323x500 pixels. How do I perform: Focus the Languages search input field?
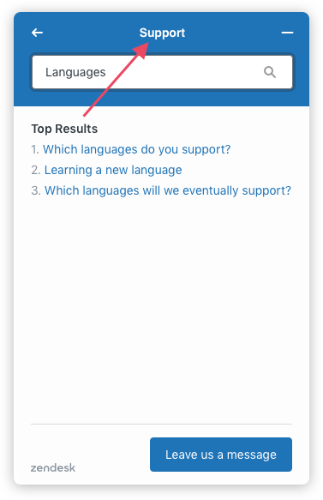point(162,72)
